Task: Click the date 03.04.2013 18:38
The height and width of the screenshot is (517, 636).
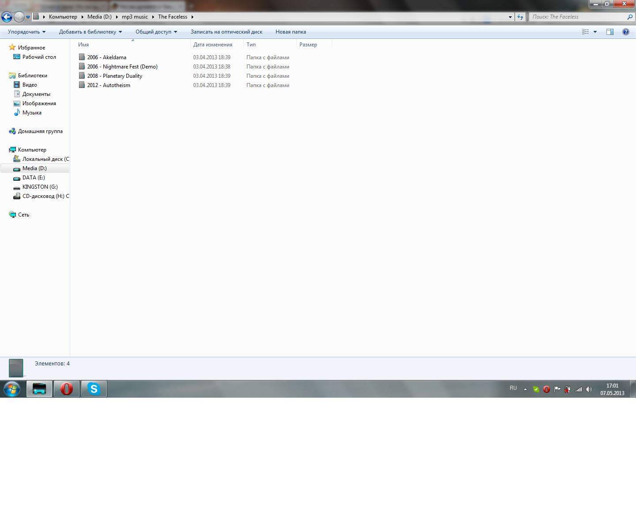Action: tap(212, 67)
